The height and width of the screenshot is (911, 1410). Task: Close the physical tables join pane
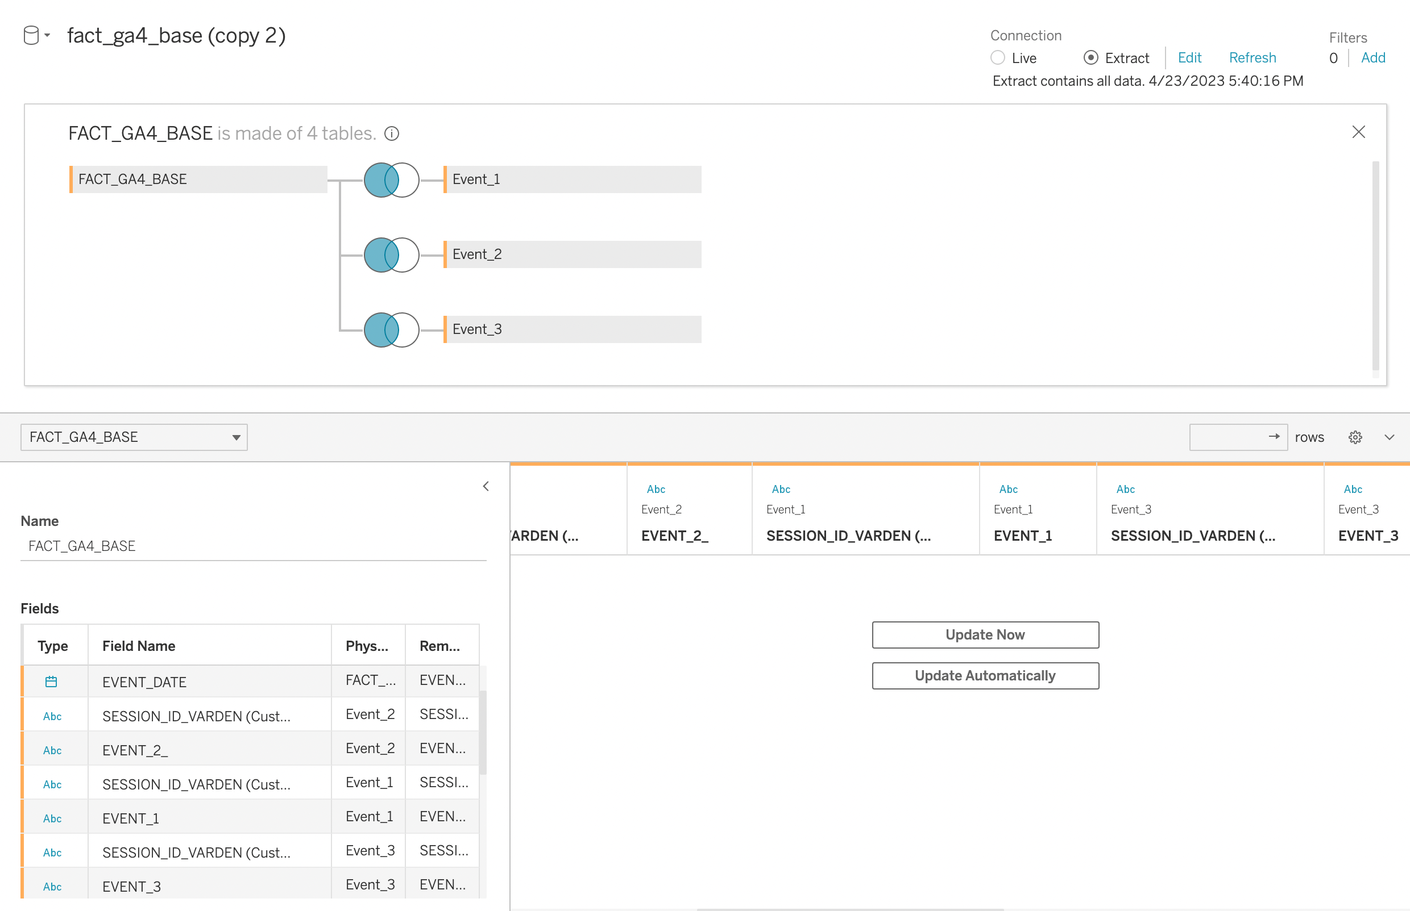[1358, 132]
